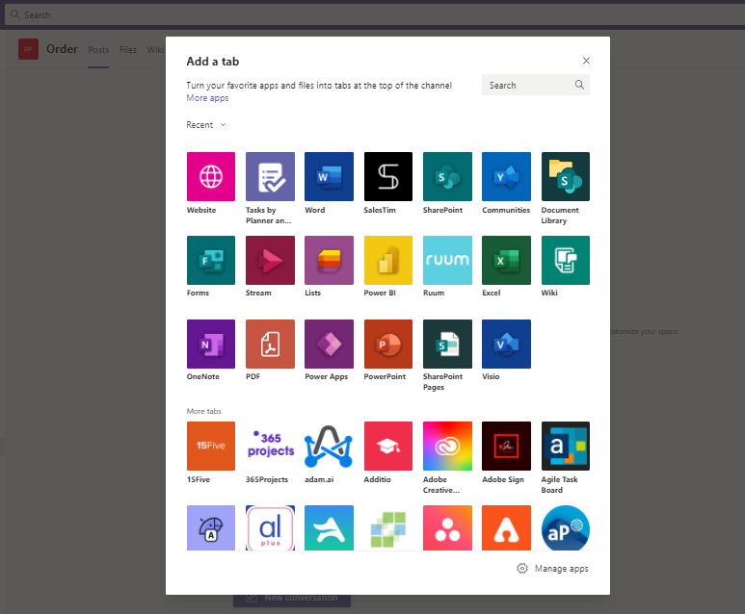The image size is (745, 614).
Task: Add an Excel tab
Action: pyautogui.click(x=506, y=260)
